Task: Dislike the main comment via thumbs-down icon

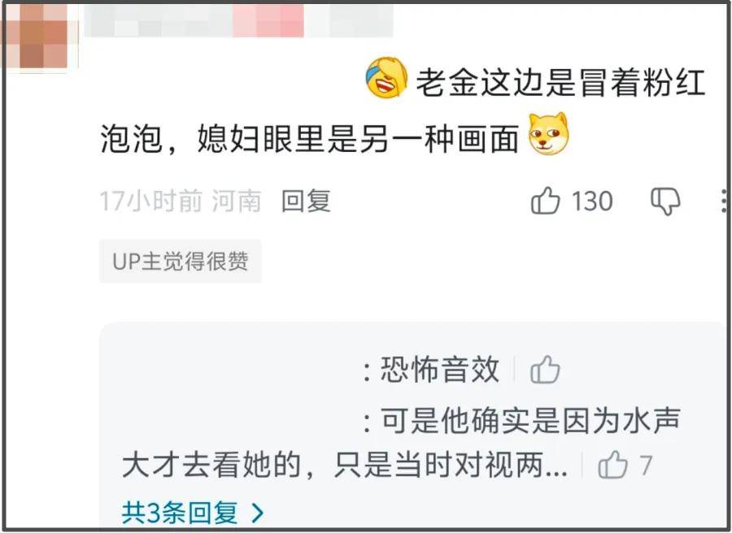Action: pos(665,201)
